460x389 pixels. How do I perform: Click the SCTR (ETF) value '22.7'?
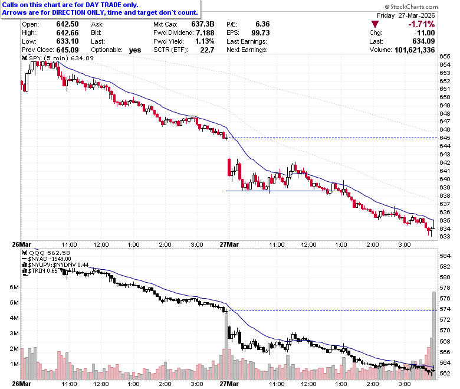pyautogui.click(x=207, y=50)
